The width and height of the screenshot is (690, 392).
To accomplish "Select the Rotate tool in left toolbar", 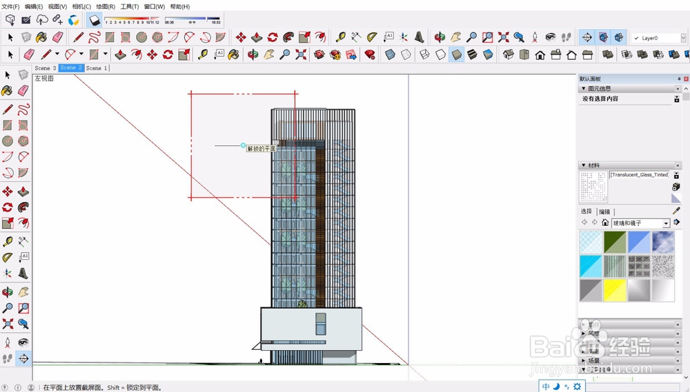I will click(x=8, y=207).
